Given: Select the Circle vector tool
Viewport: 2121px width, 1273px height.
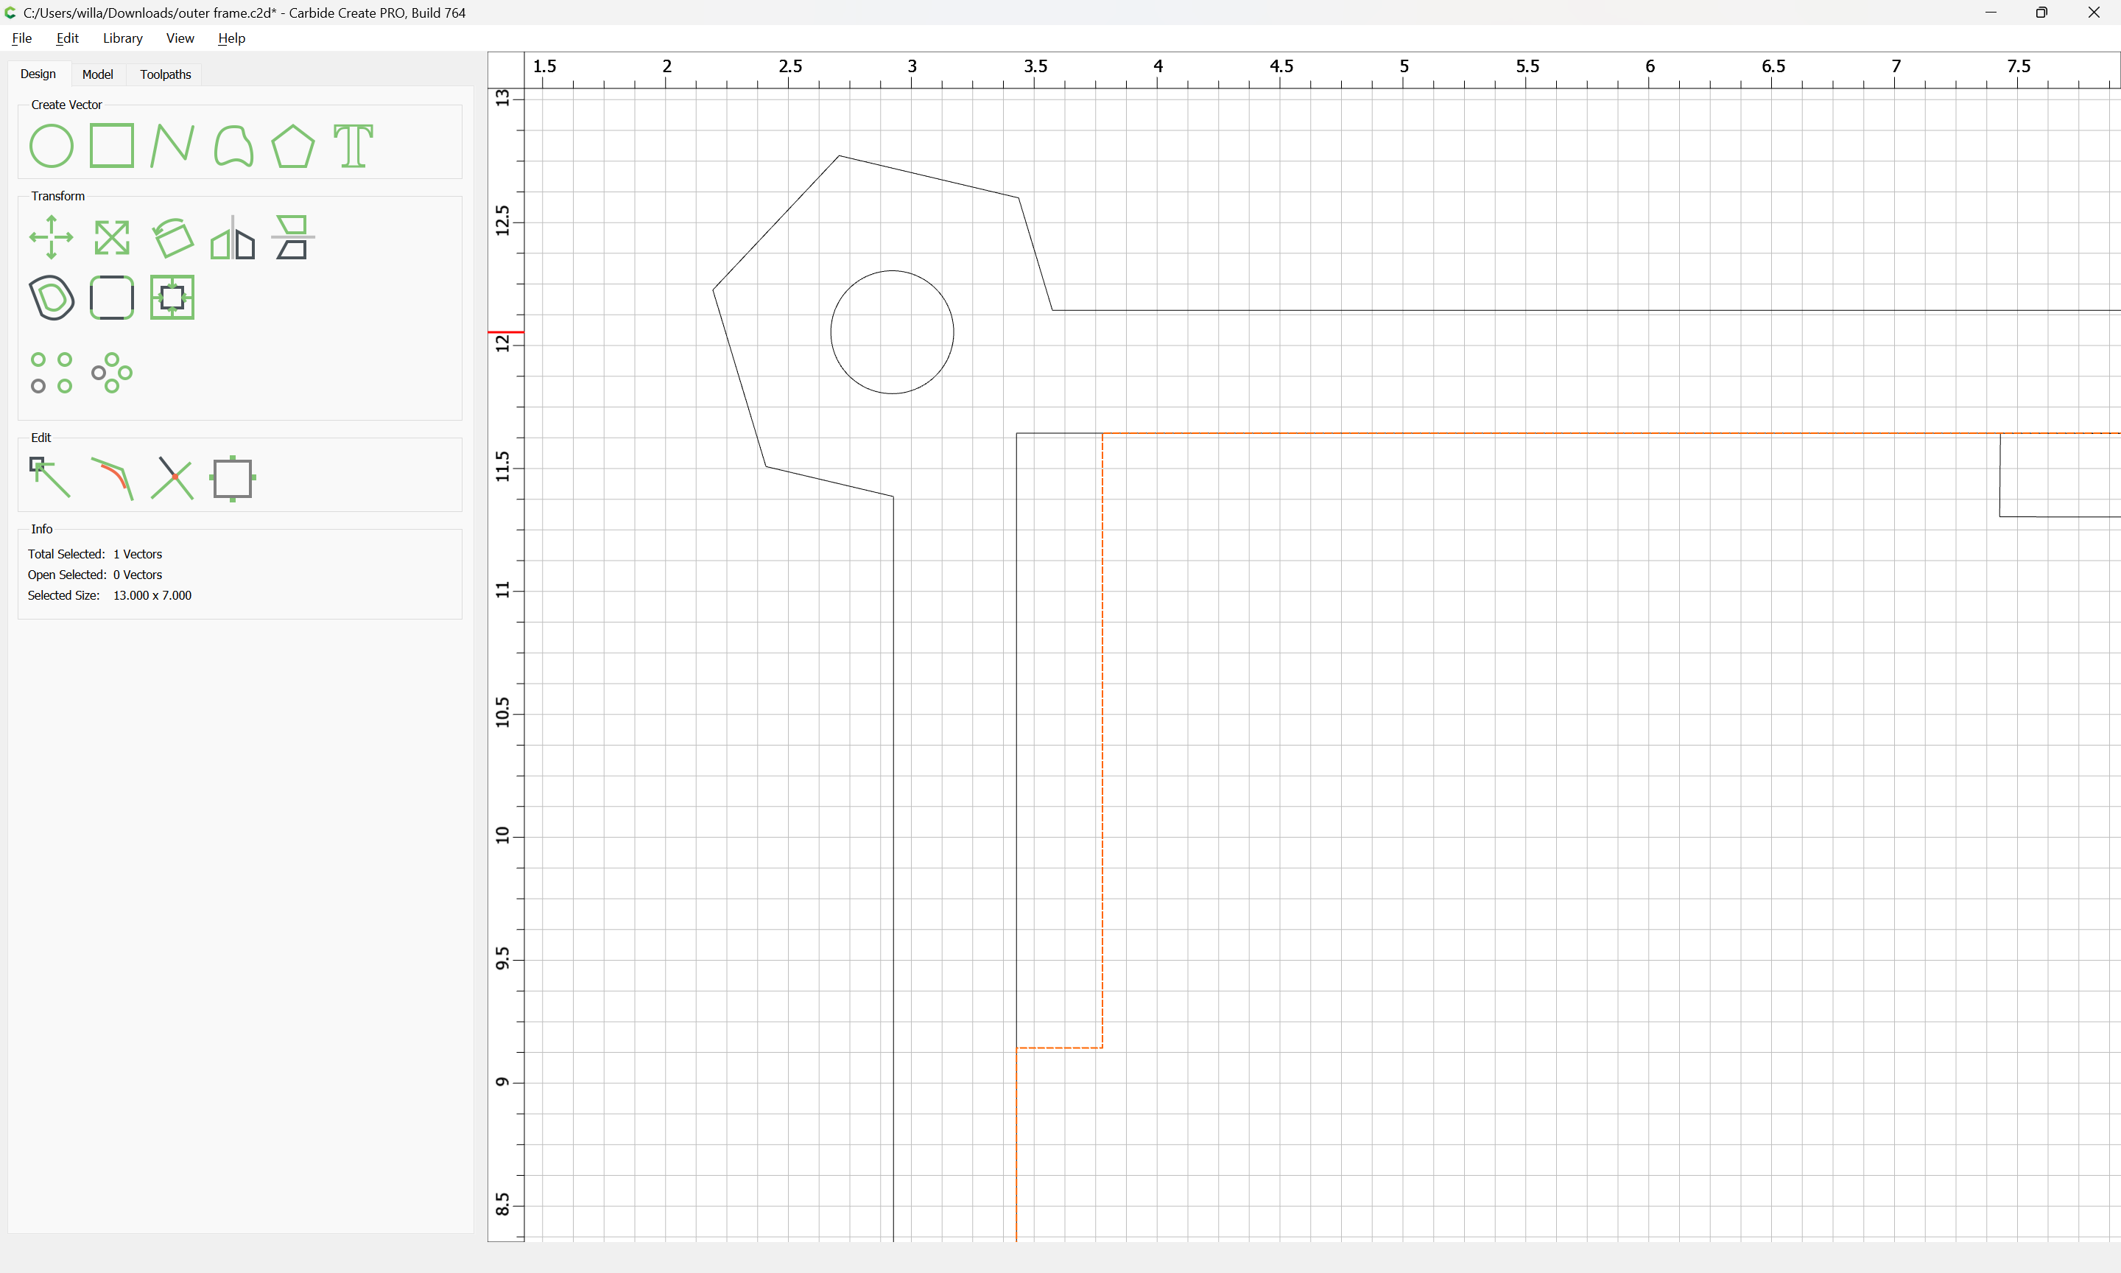Looking at the screenshot, I should coord(52,146).
